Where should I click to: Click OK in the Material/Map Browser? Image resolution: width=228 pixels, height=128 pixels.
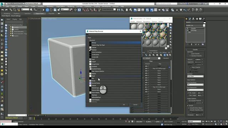pos(124,105)
